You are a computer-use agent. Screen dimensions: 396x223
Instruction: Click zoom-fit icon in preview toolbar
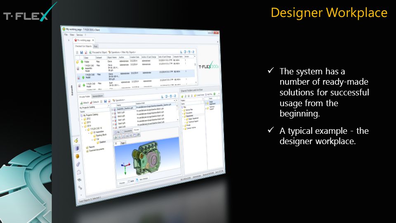click(123, 136)
